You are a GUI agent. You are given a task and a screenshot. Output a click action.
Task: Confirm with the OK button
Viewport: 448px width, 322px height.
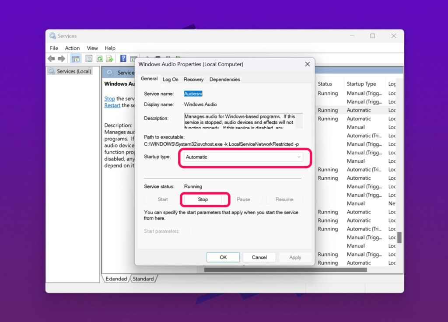[x=223, y=257]
